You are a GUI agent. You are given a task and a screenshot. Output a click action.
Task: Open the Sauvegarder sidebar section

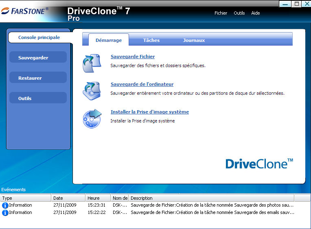[x=38, y=57]
